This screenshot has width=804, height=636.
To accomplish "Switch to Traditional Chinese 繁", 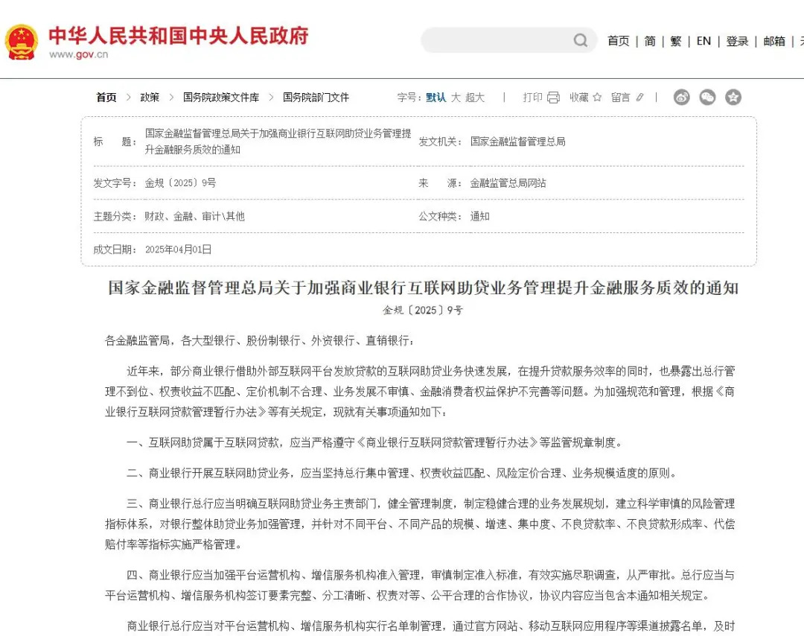I will (675, 41).
